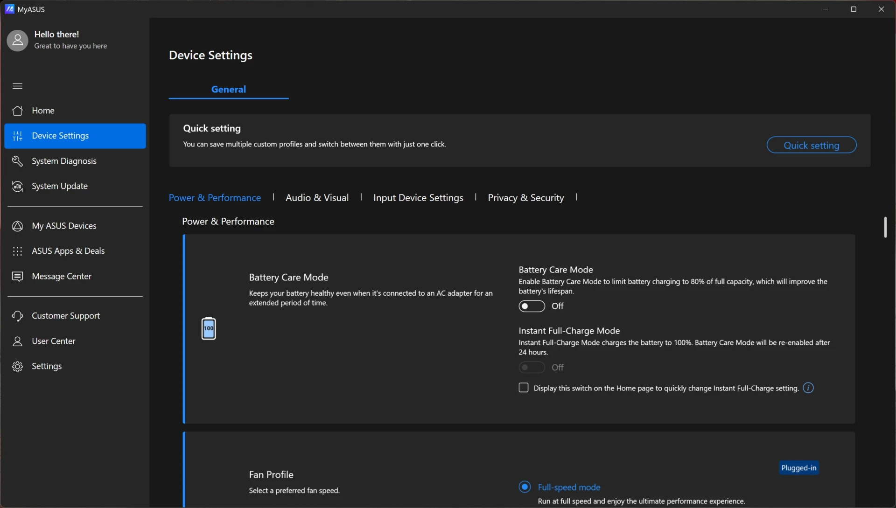Click info icon beside Instant Full-Charge checkbox
The height and width of the screenshot is (508, 896).
808,388
